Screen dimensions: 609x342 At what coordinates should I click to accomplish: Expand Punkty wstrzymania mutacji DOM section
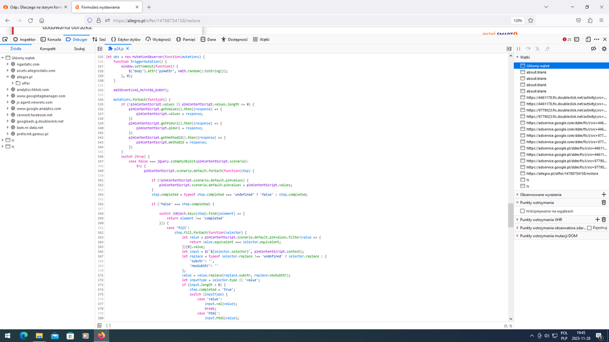tap(518, 236)
